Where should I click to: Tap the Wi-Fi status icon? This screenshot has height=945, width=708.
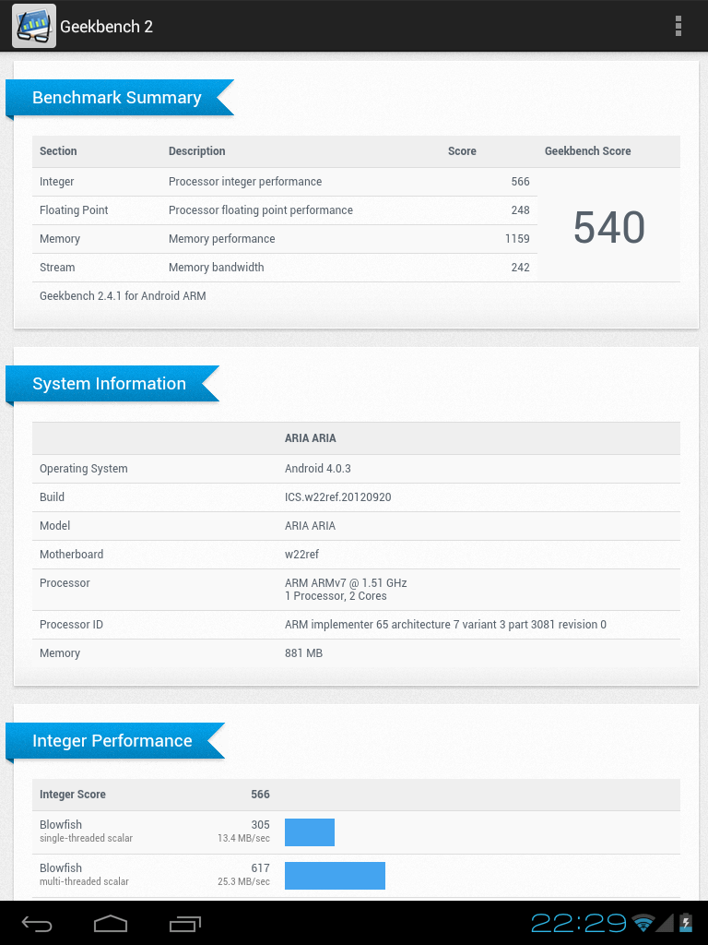(643, 922)
